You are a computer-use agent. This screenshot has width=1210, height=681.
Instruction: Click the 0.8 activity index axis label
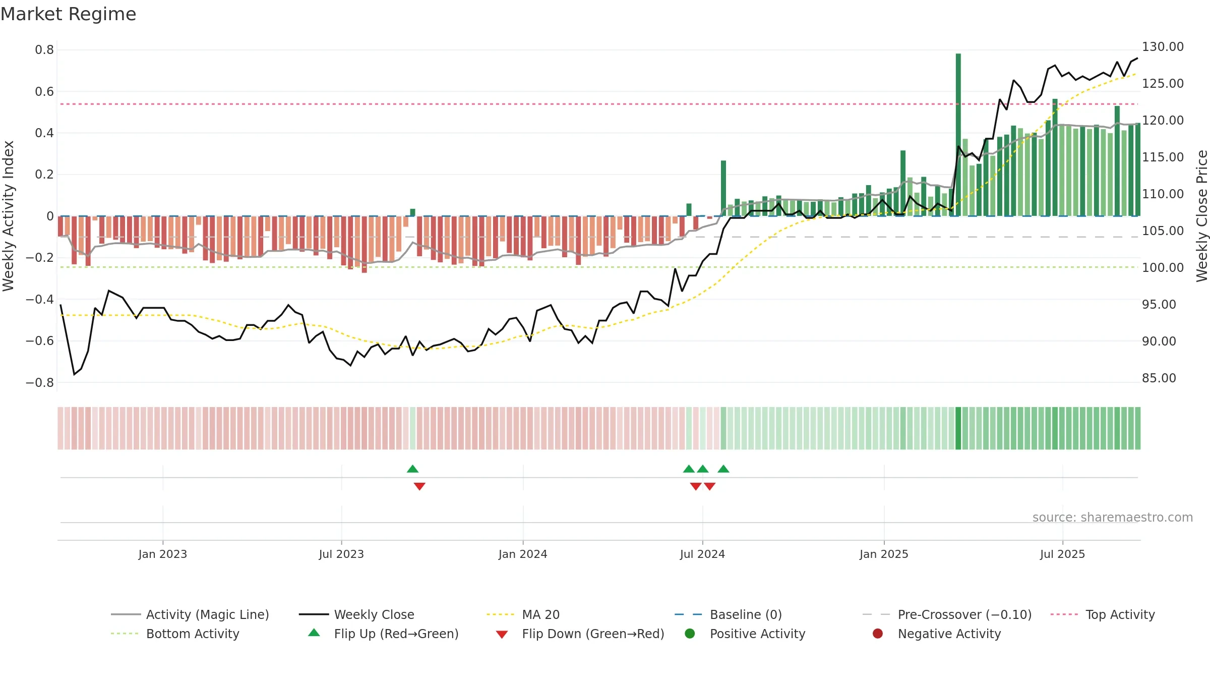44,50
